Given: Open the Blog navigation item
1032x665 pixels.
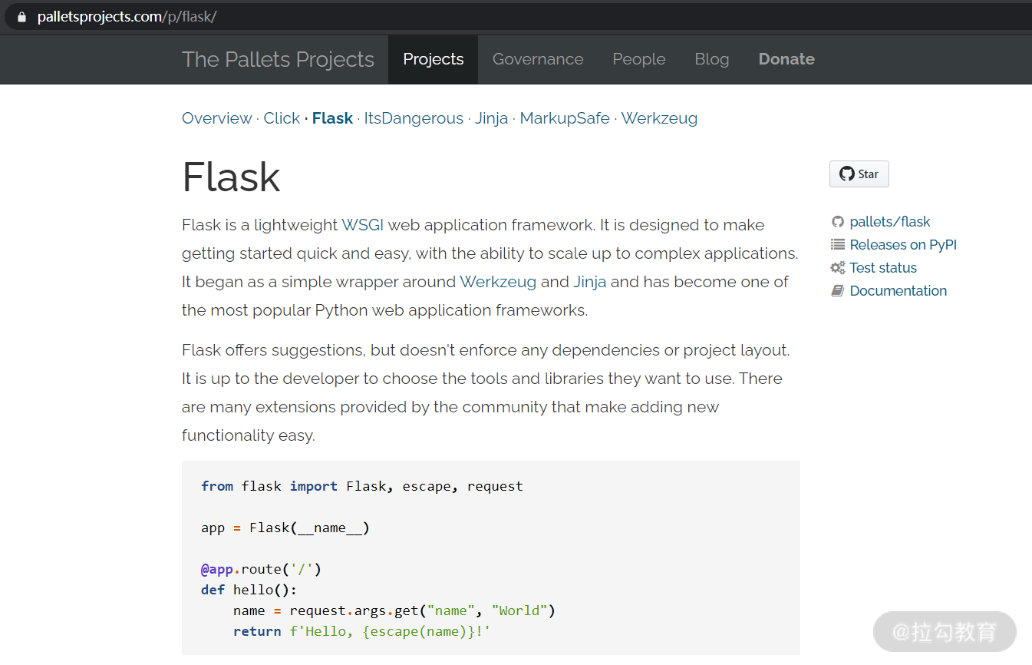Looking at the screenshot, I should click(712, 59).
